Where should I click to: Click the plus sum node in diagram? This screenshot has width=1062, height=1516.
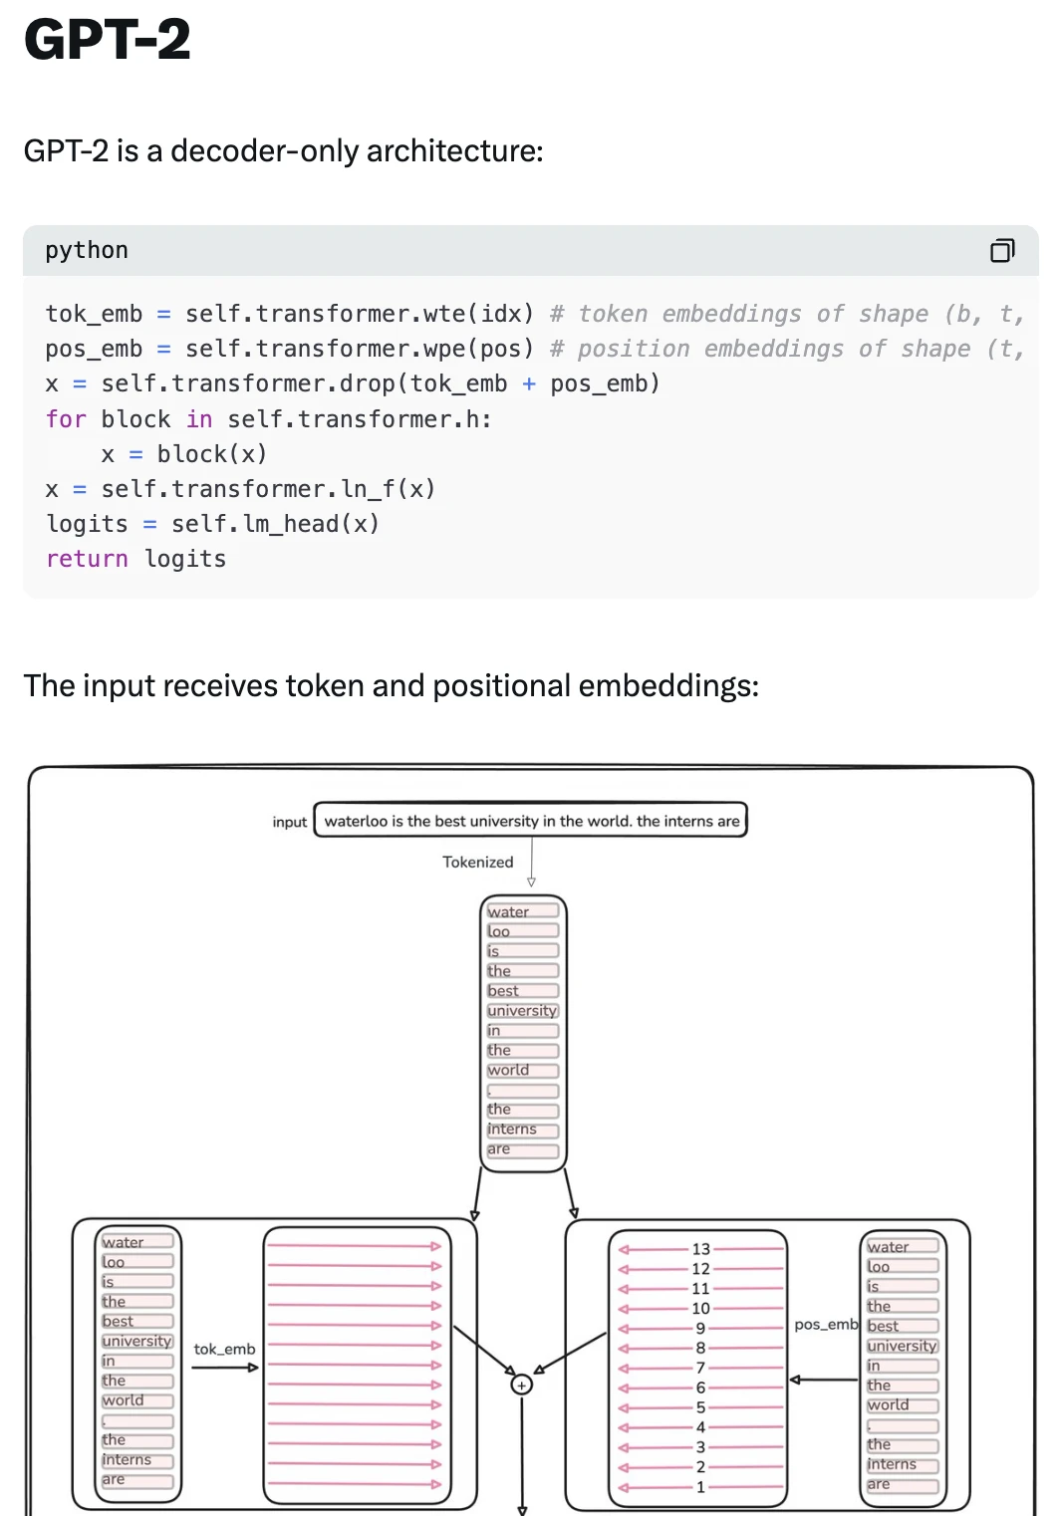click(x=521, y=1385)
